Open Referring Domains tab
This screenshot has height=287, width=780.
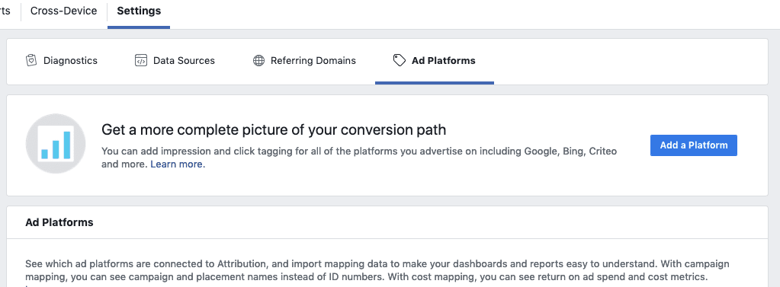[x=304, y=61]
